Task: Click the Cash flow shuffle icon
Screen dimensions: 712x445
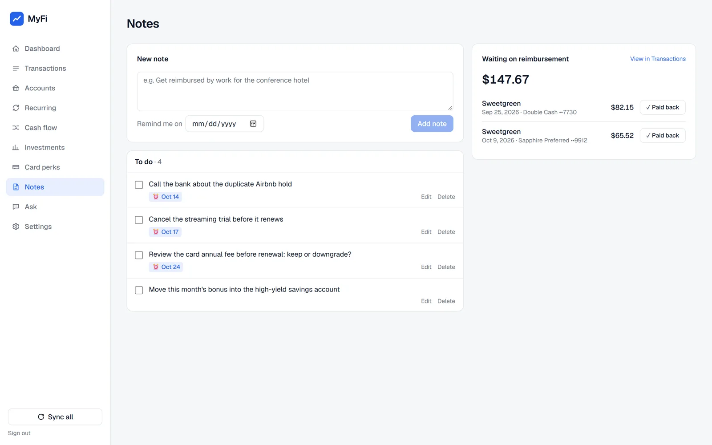Action: coord(16,128)
